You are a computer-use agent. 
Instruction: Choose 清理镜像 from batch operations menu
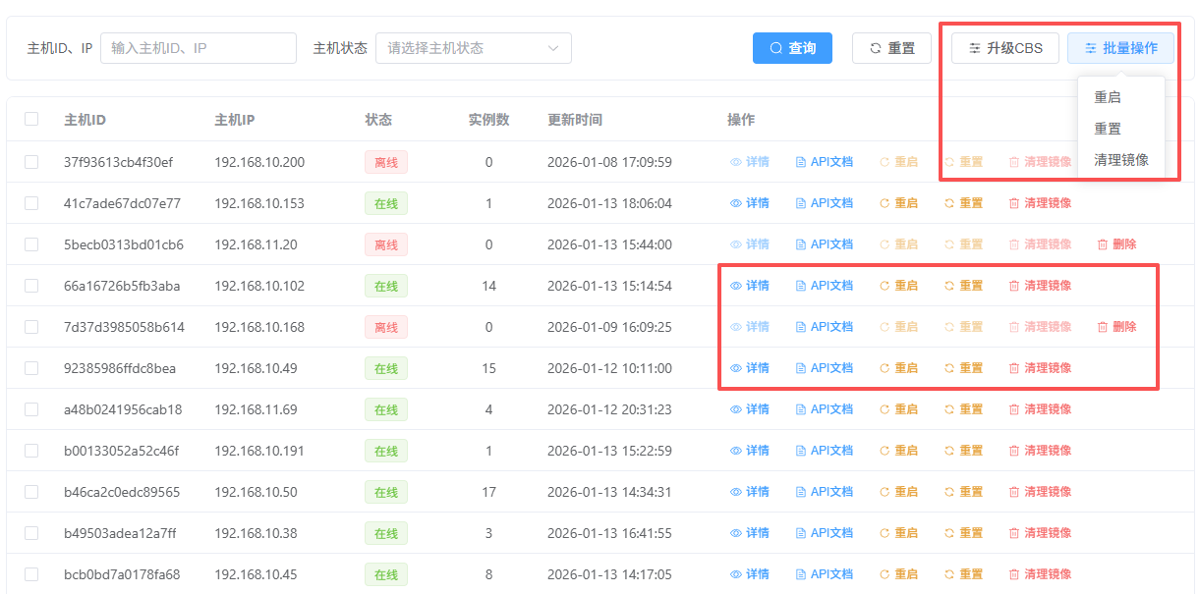tap(1120, 160)
